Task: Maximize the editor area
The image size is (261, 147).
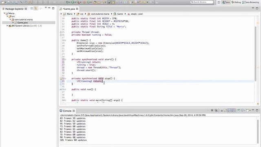Action: pos(257,8)
